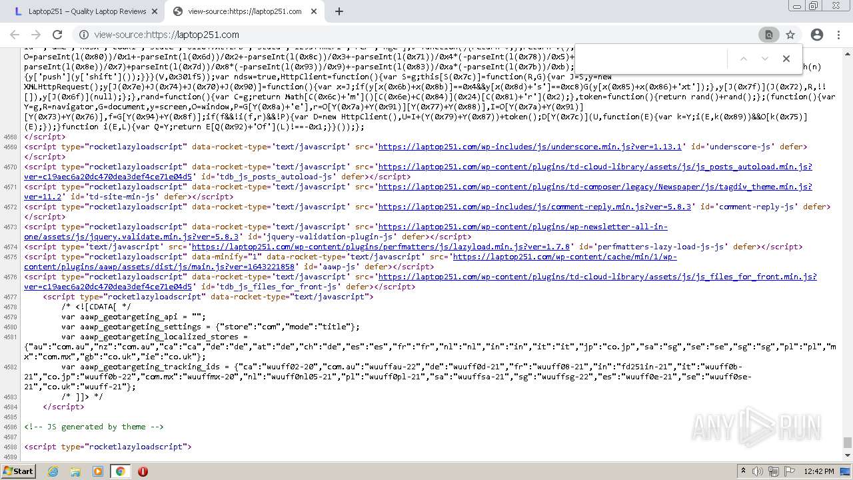Select Chrome in the taskbar
Screen dimensions: 853x480
[120, 471]
